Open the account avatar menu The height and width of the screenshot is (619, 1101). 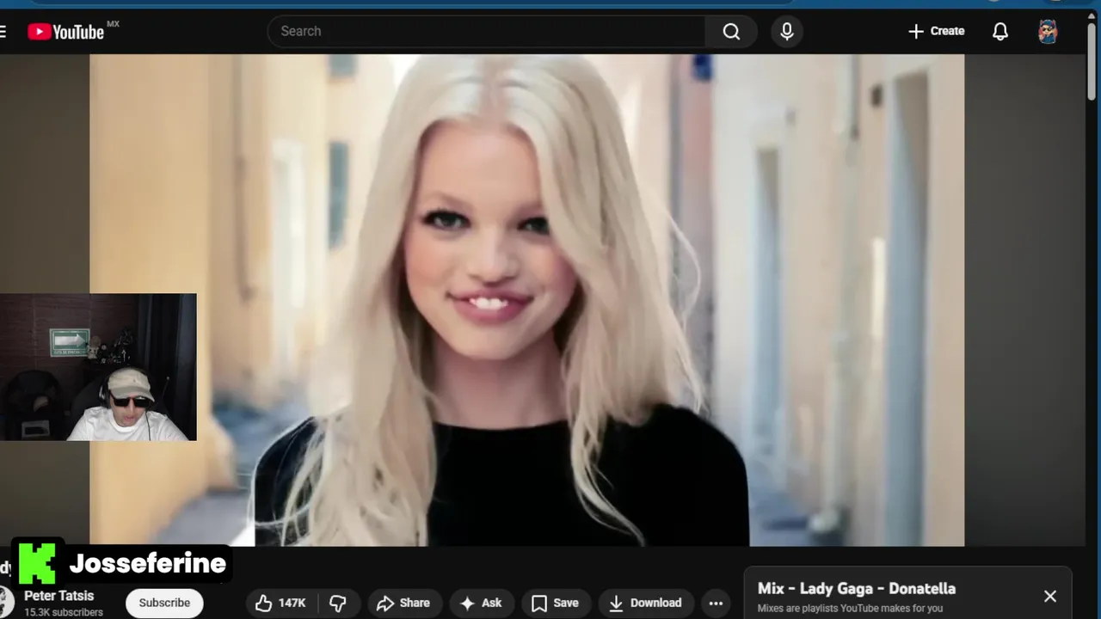point(1048,32)
